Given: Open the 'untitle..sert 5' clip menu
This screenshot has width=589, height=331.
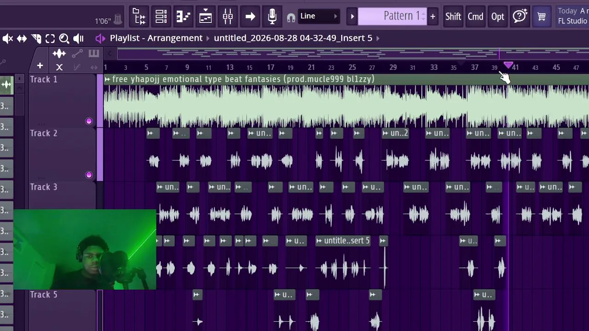Looking at the screenshot, I should pos(319,241).
